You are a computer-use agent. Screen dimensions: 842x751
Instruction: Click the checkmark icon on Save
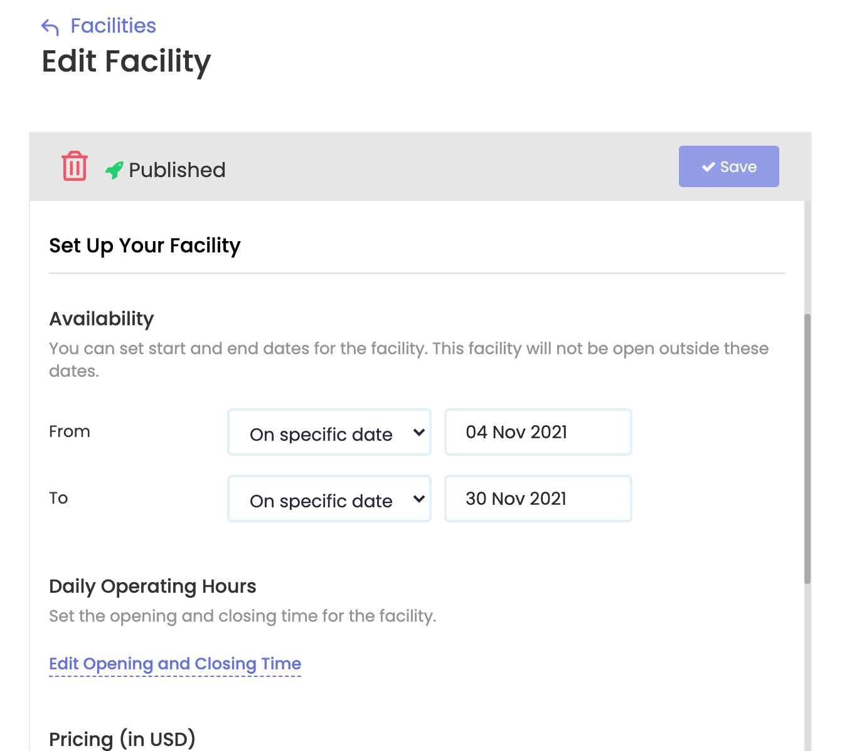click(708, 166)
